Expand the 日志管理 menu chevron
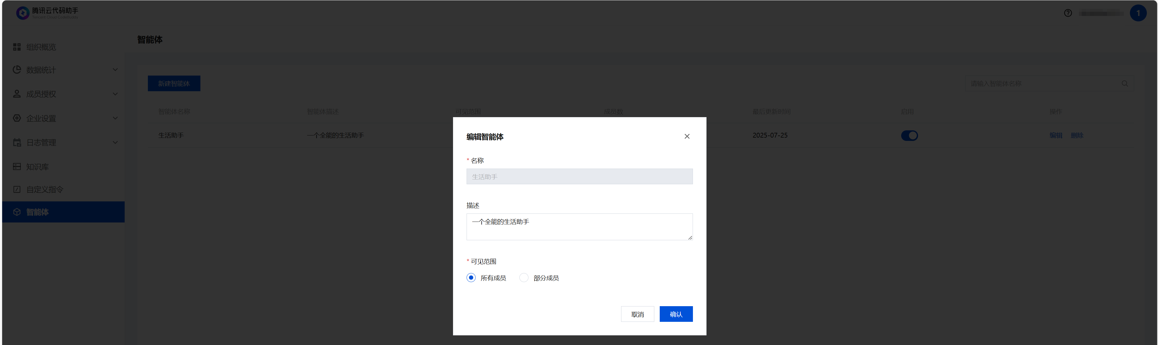 click(x=115, y=142)
